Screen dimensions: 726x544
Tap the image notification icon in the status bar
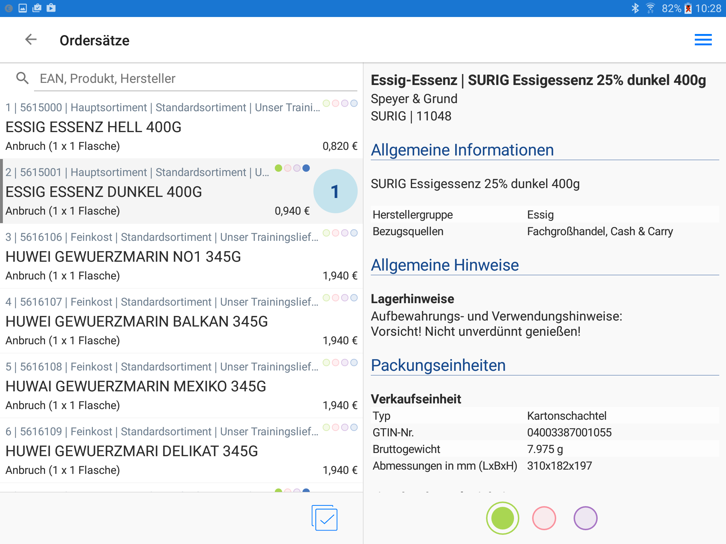(23, 8)
